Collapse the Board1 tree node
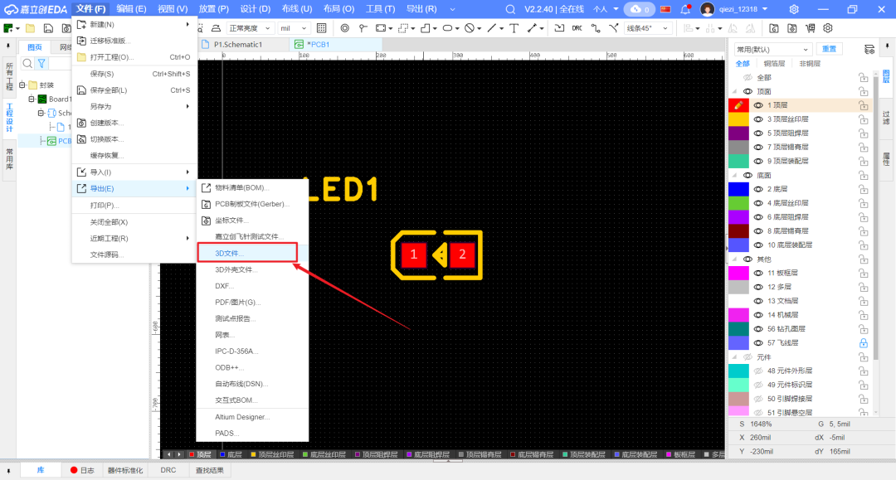 (32, 99)
